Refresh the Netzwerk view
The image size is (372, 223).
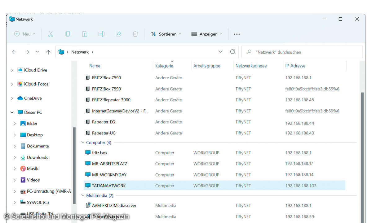coord(232,52)
